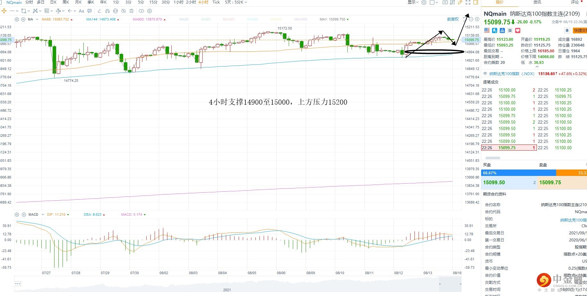
Task: Add NQmain to favorites with heart
Action: coord(518,30)
